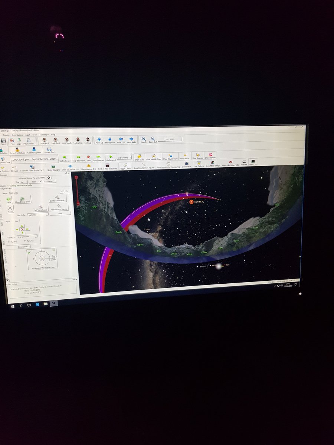334x445 pixels.
Task: Toggle Show Equatorial Grid
Action: point(70,168)
